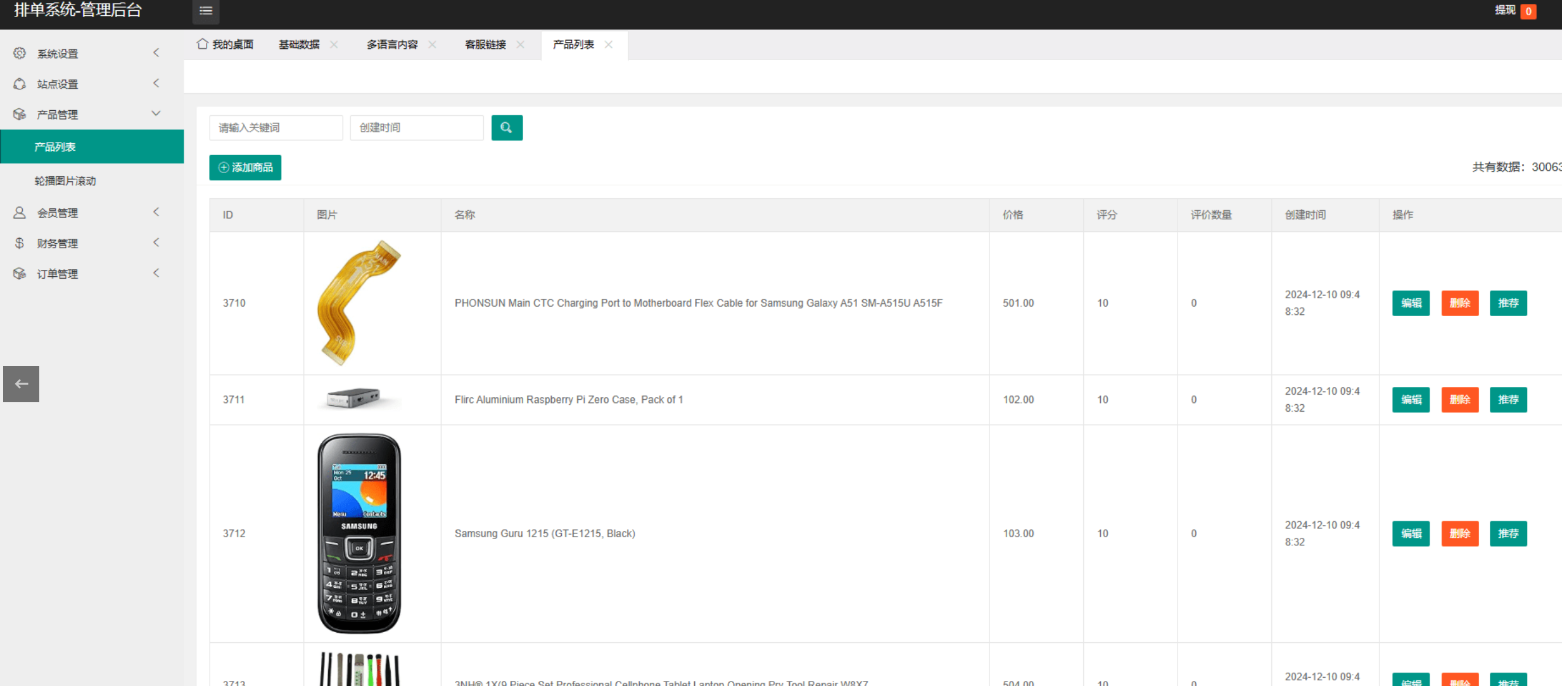Expand the 订单管理 menu chevron

pyautogui.click(x=156, y=273)
